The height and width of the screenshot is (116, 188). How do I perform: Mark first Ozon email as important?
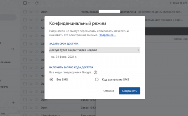(37, 12)
